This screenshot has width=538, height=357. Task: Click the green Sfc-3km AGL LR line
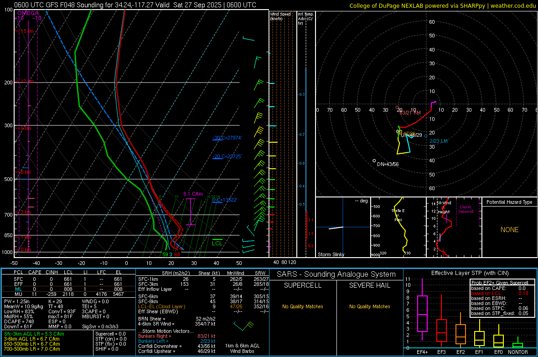(x=34, y=334)
